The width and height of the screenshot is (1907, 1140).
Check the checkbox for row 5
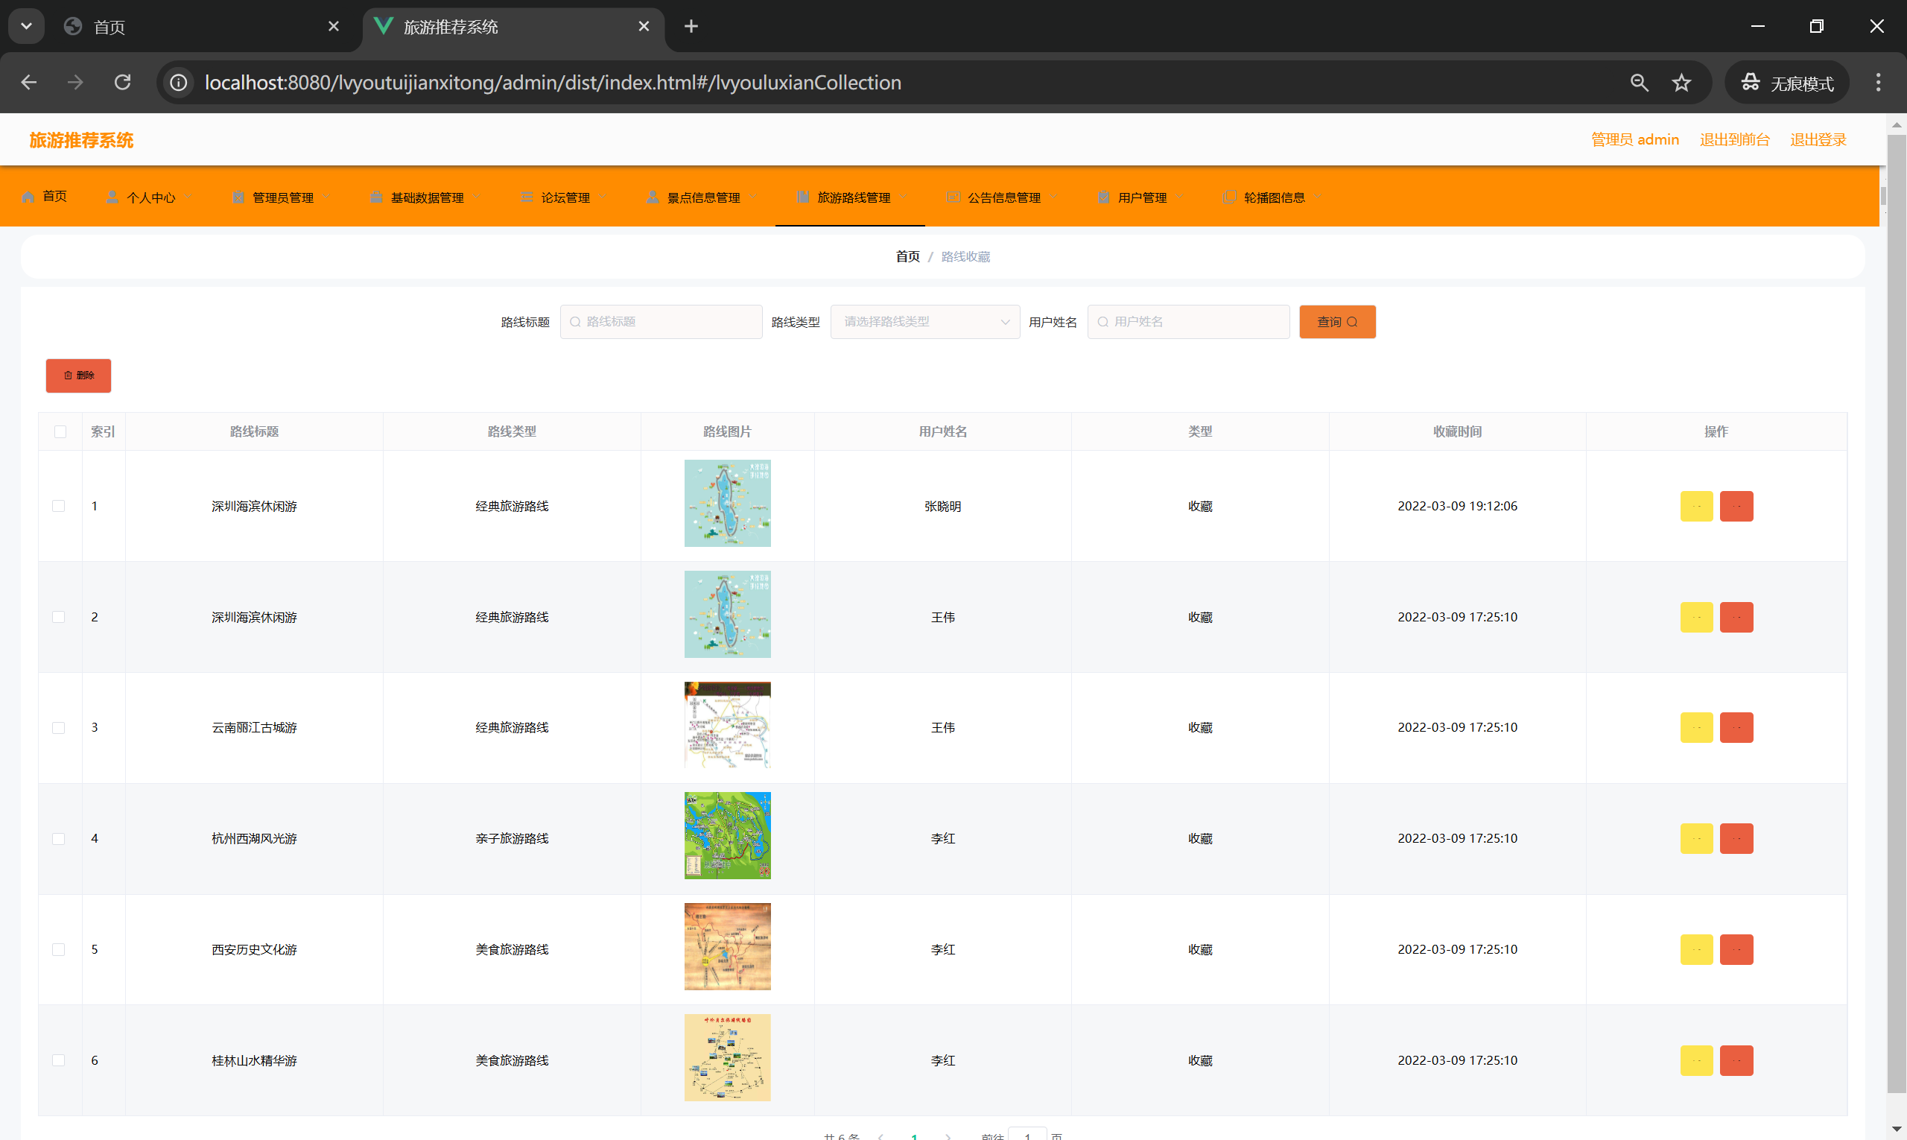coord(58,949)
